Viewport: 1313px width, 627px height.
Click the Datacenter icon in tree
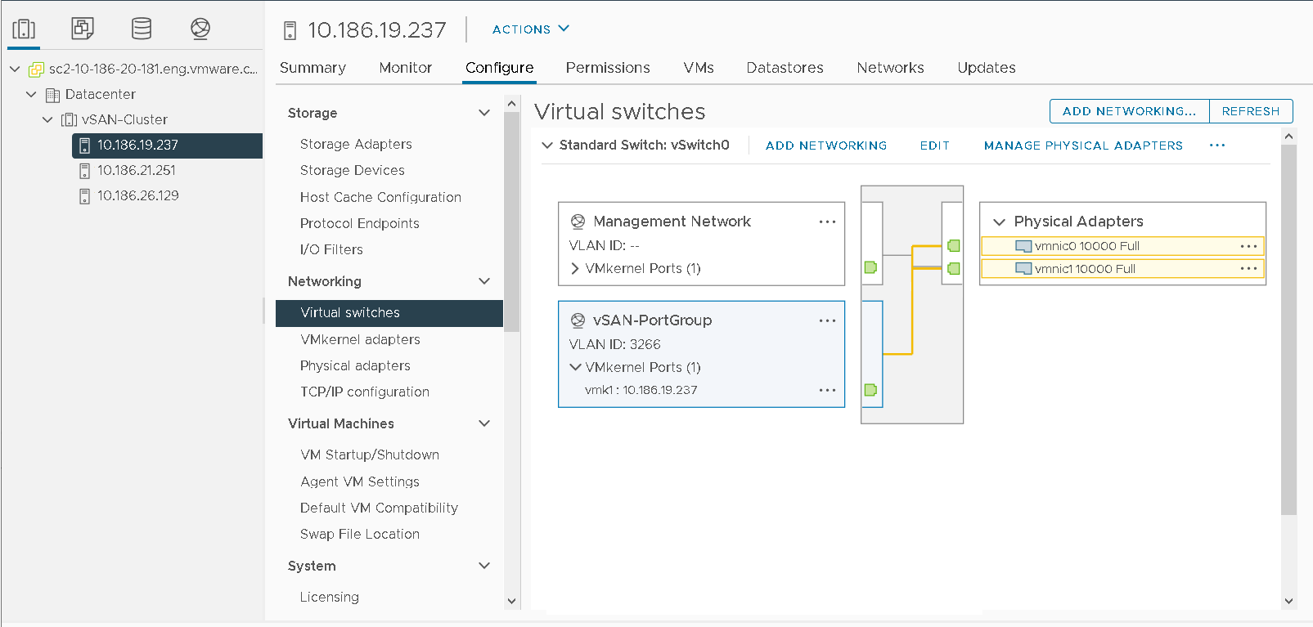pos(52,95)
